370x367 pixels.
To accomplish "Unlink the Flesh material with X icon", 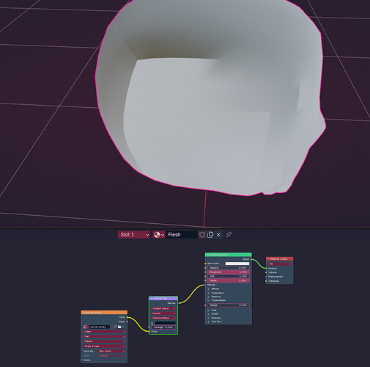I will coord(218,235).
